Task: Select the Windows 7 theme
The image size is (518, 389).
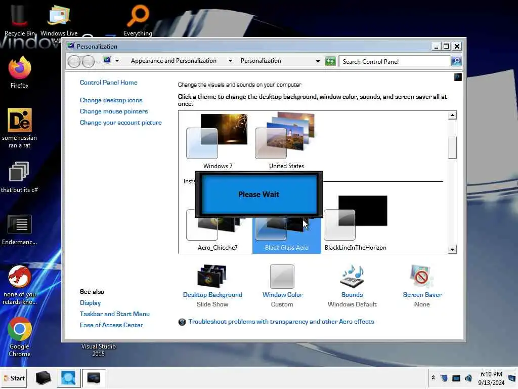Action: click(218, 142)
